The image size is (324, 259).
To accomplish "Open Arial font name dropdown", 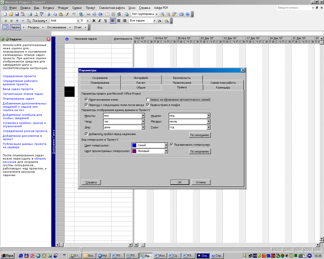I will tap(78, 21).
